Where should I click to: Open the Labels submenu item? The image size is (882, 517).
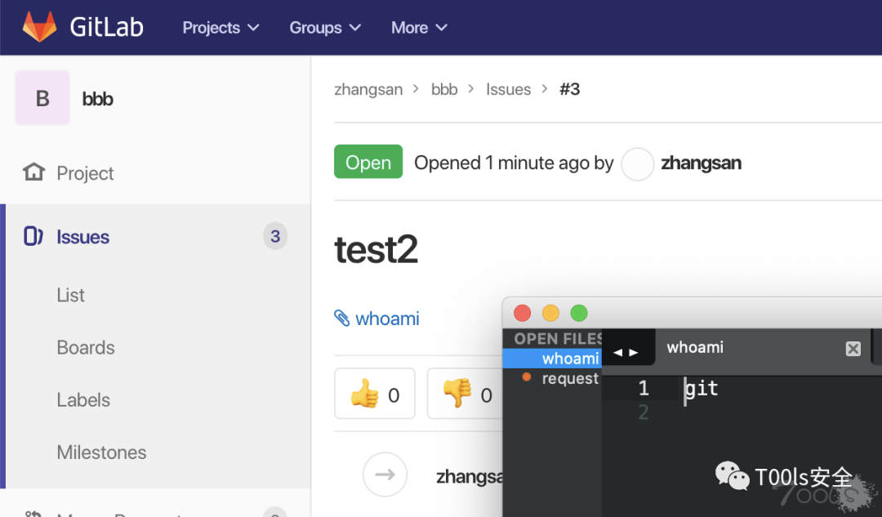[83, 400]
